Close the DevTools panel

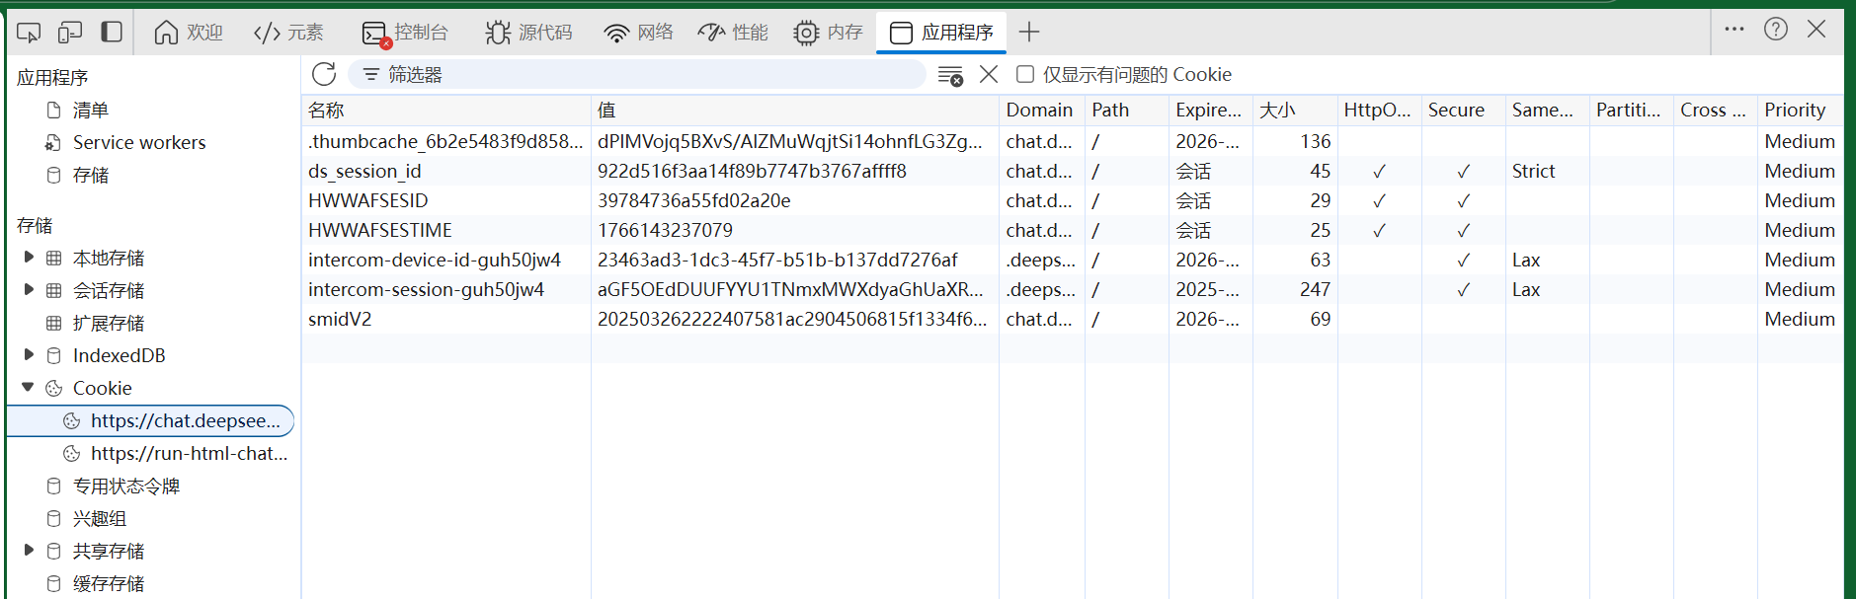coord(1816,29)
